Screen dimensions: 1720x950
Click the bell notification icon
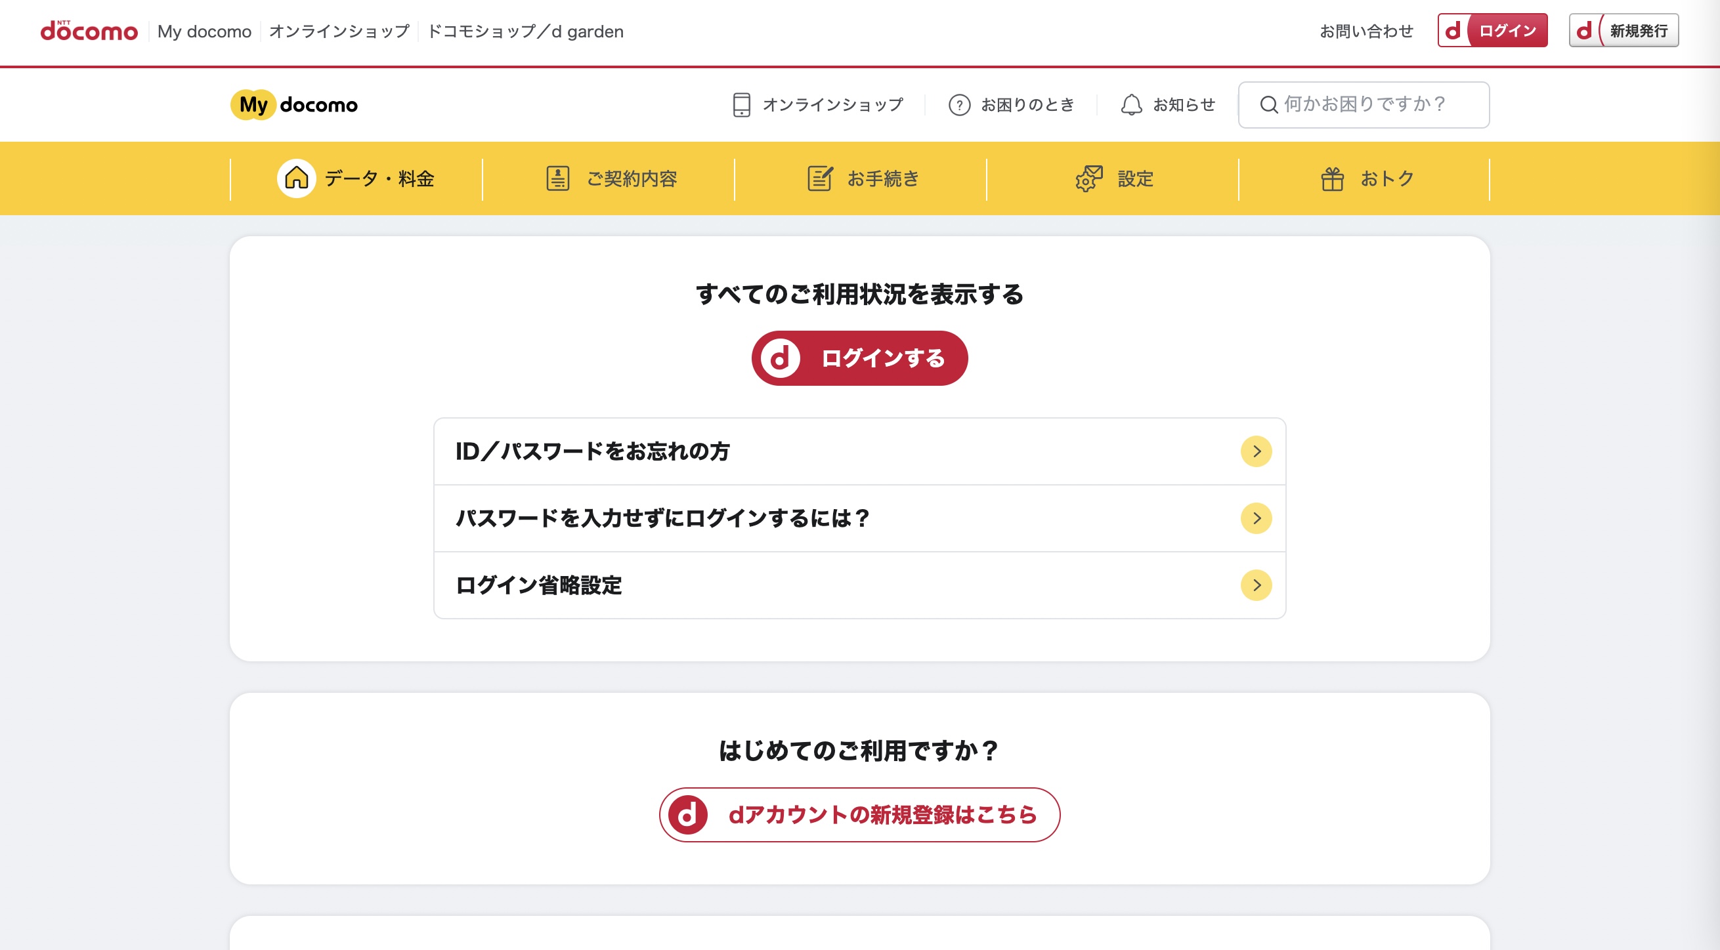pyautogui.click(x=1131, y=105)
